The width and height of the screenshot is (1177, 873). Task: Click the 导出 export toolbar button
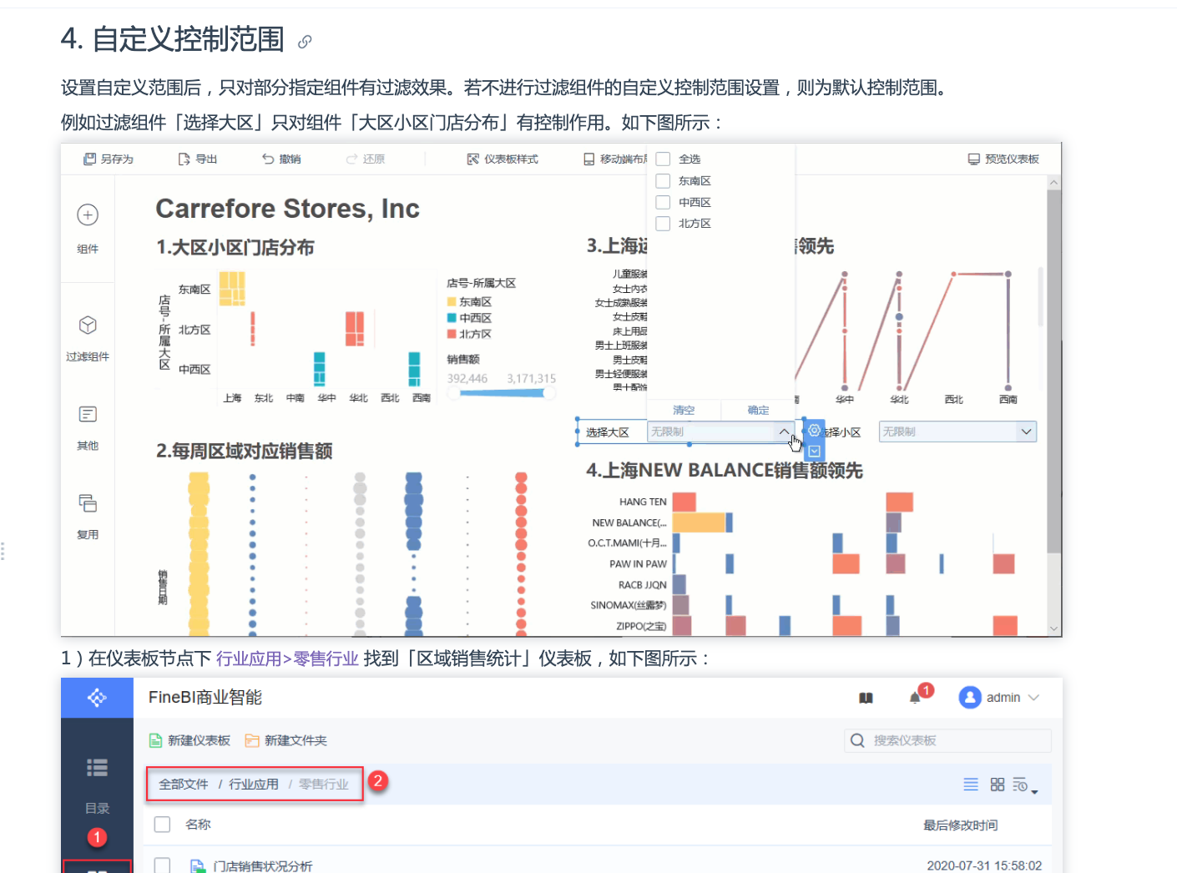198,159
